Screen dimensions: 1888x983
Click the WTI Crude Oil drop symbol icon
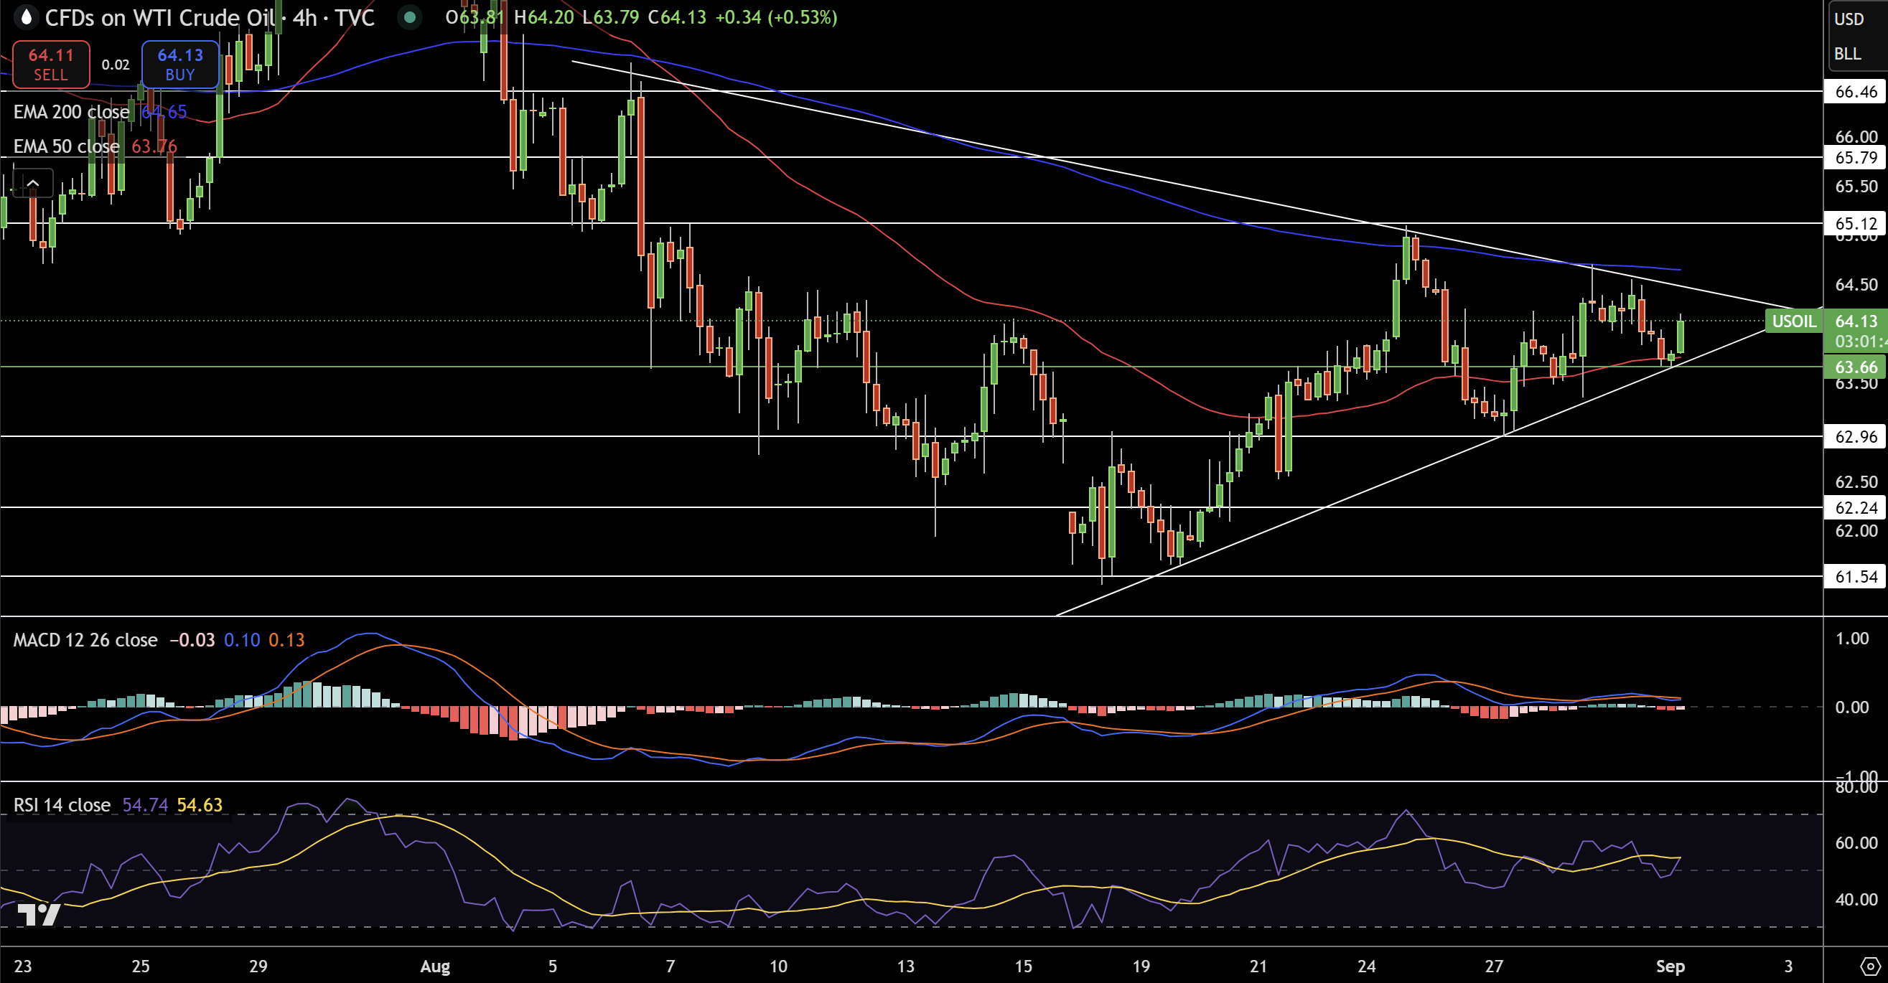pyautogui.click(x=26, y=17)
